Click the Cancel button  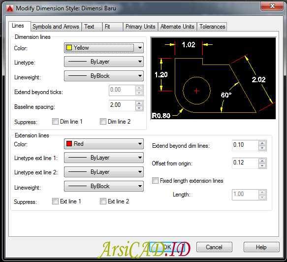click(214, 247)
